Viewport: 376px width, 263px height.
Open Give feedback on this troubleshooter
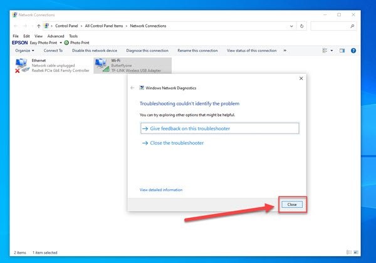[x=220, y=128]
